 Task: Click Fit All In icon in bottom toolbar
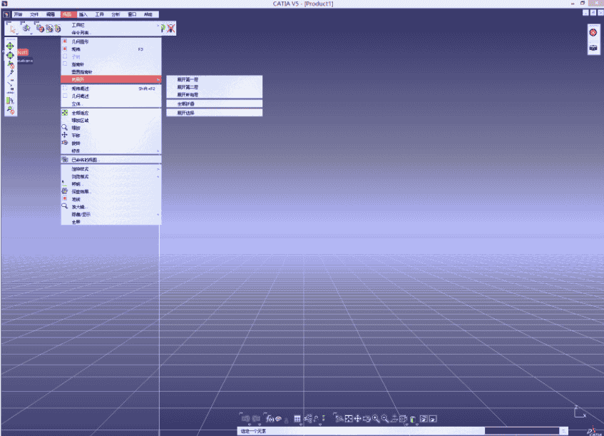coord(349,419)
